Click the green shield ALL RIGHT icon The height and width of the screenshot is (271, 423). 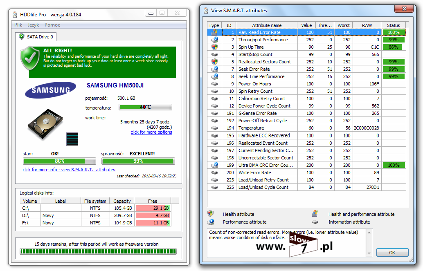[x=30, y=58]
